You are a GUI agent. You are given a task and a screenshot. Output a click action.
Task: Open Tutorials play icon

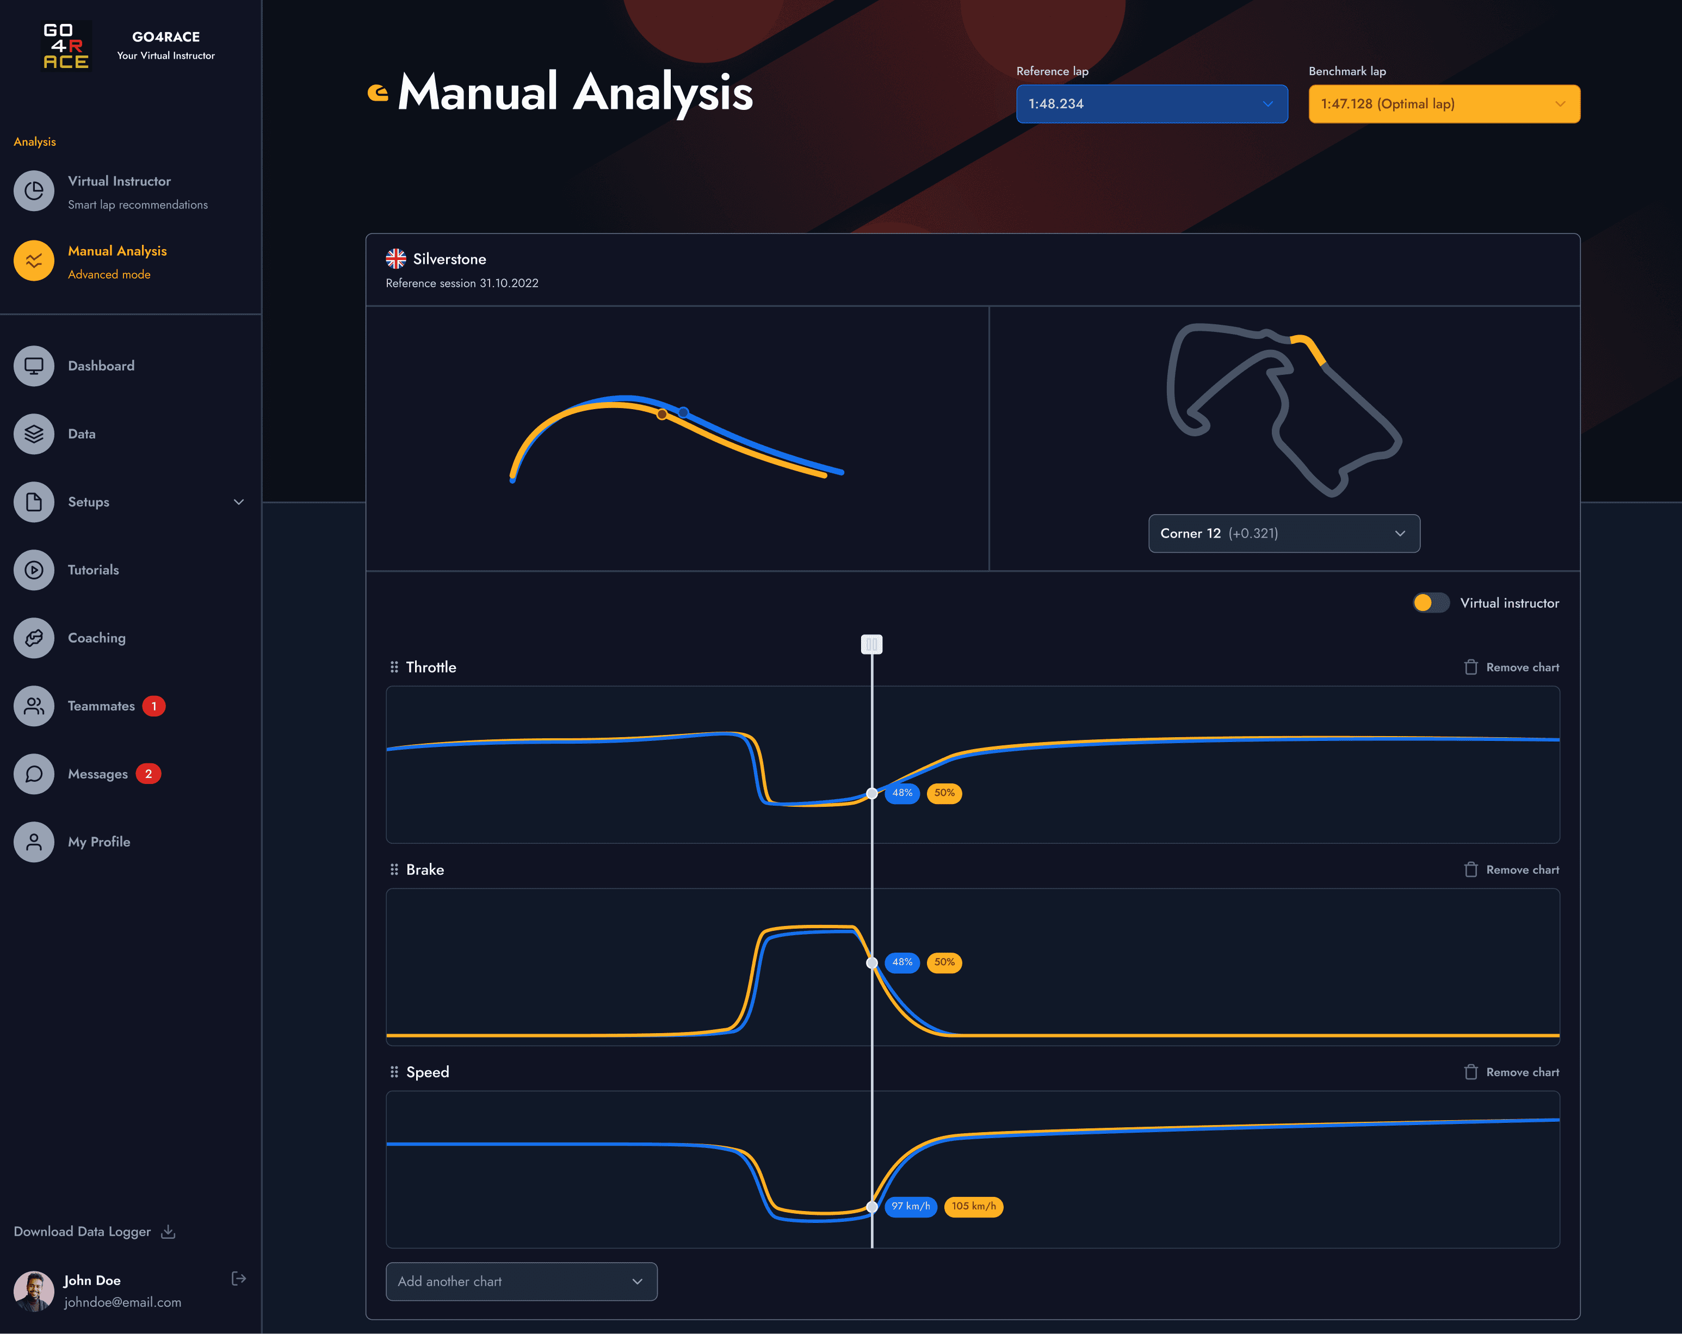(34, 570)
